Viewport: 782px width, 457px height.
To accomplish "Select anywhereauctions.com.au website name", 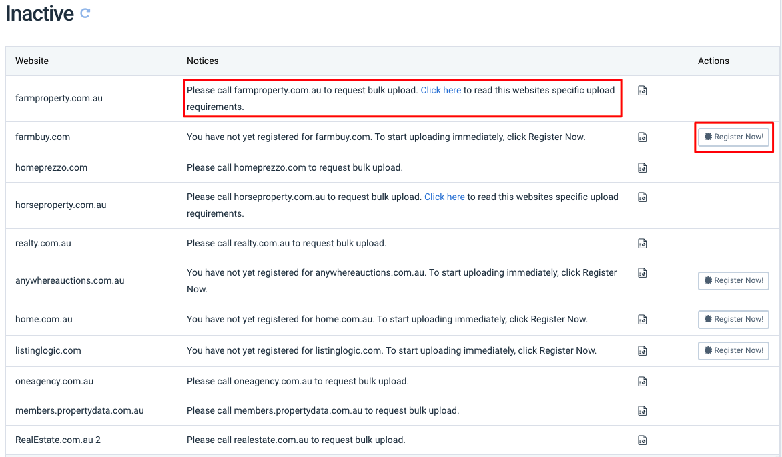I will click(x=70, y=280).
